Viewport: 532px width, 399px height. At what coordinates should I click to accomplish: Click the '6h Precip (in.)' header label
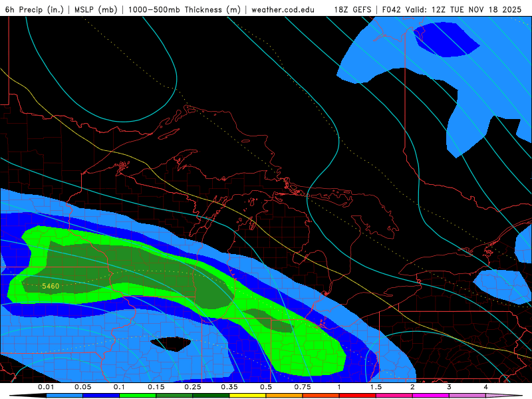35,9
